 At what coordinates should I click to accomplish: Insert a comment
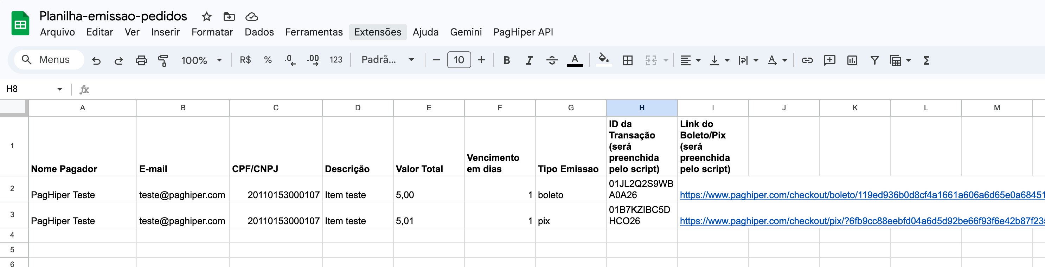click(x=829, y=60)
